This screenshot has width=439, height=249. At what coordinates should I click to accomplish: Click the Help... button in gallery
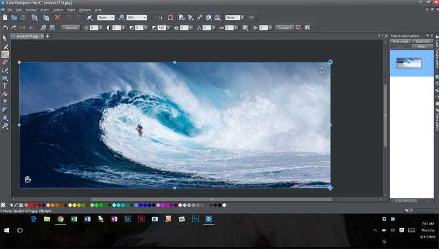[x=423, y=47]
